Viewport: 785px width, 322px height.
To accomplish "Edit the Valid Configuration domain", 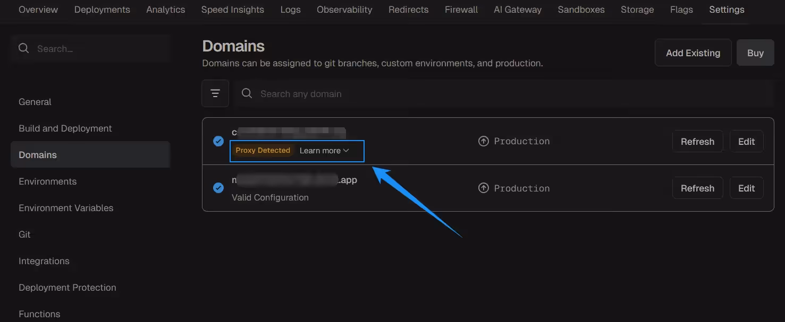I will (746, 188).
